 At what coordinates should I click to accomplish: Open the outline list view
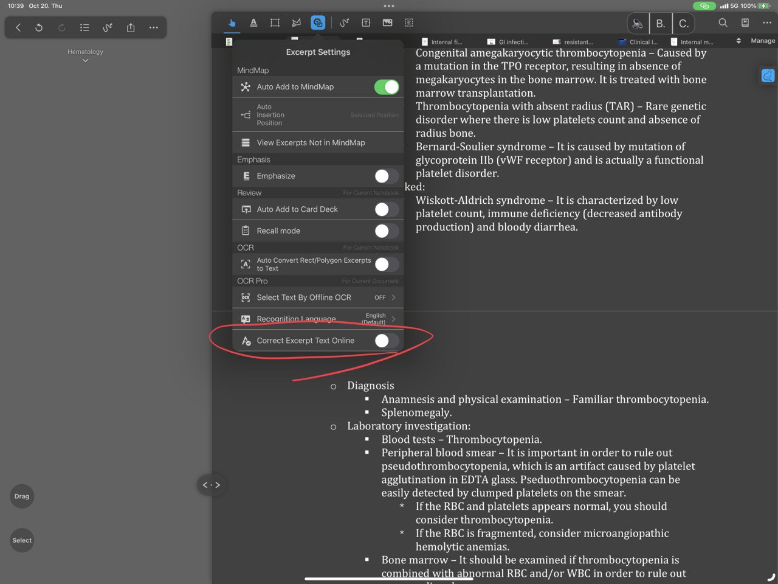pyautogui.click(x=84, y=27)
